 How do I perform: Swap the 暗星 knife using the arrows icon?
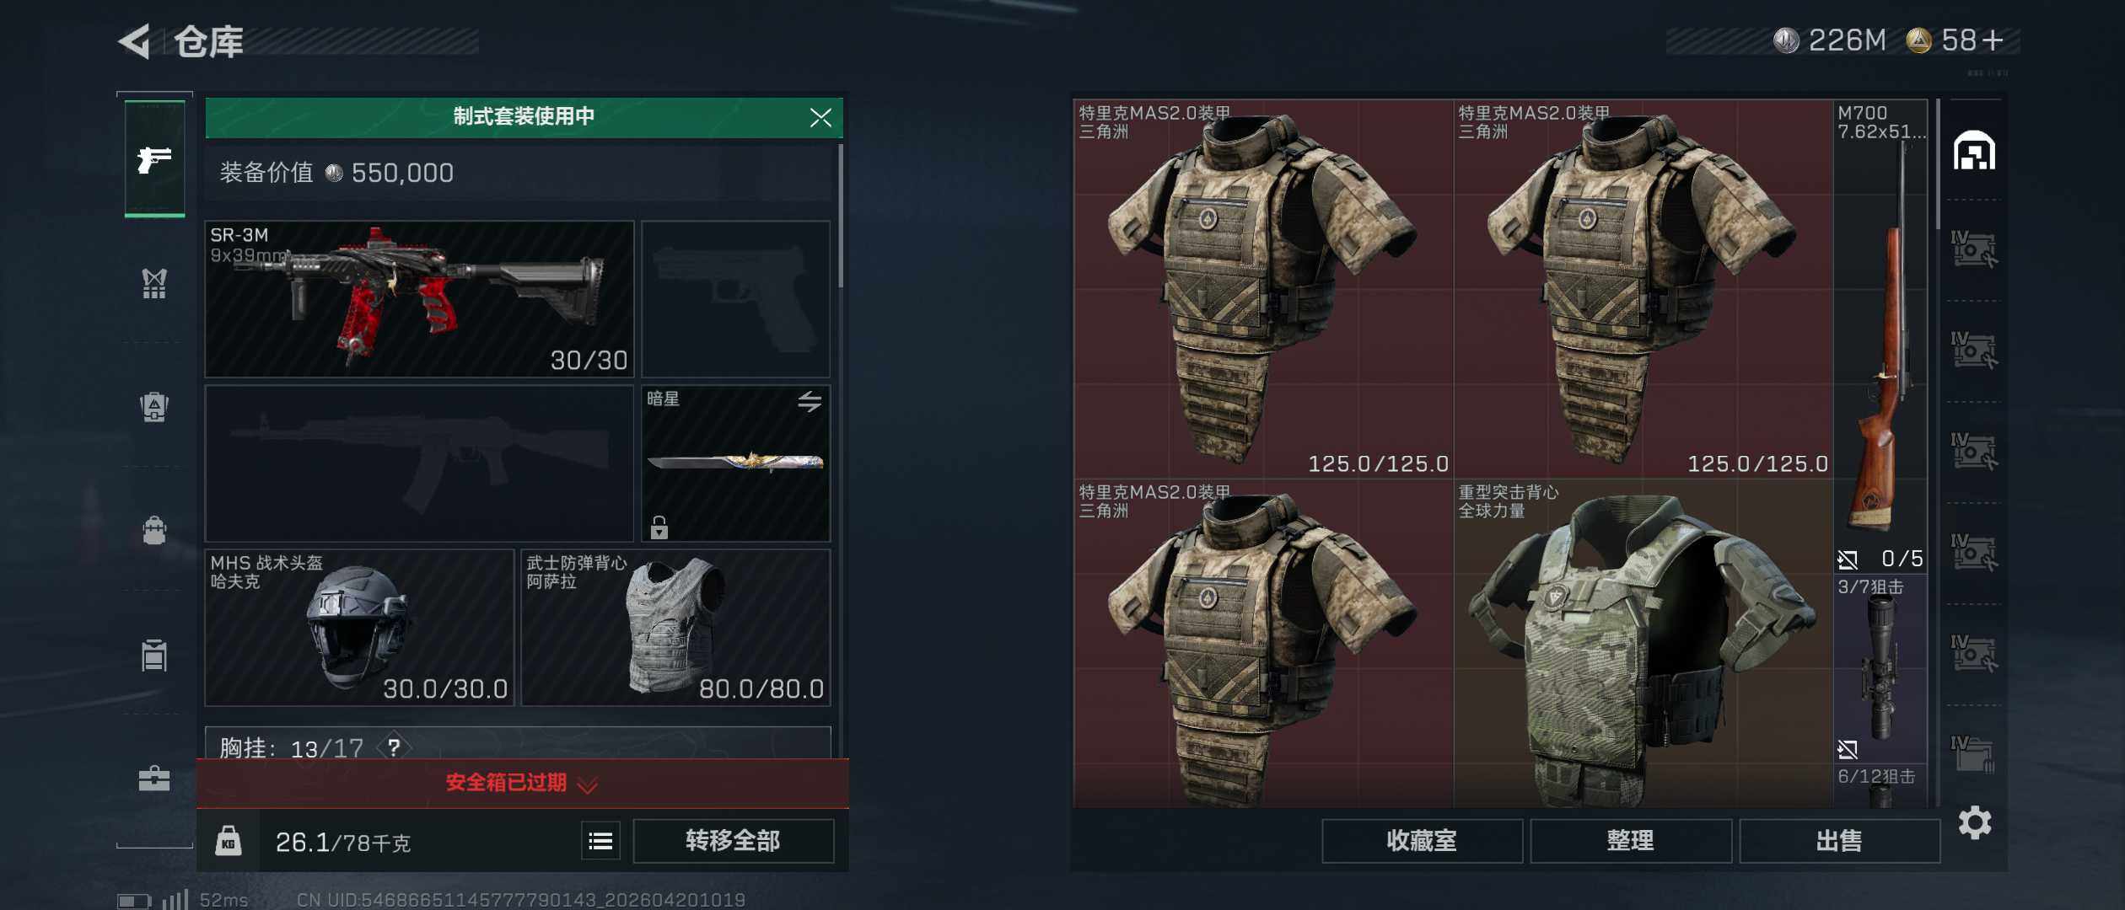810,401
